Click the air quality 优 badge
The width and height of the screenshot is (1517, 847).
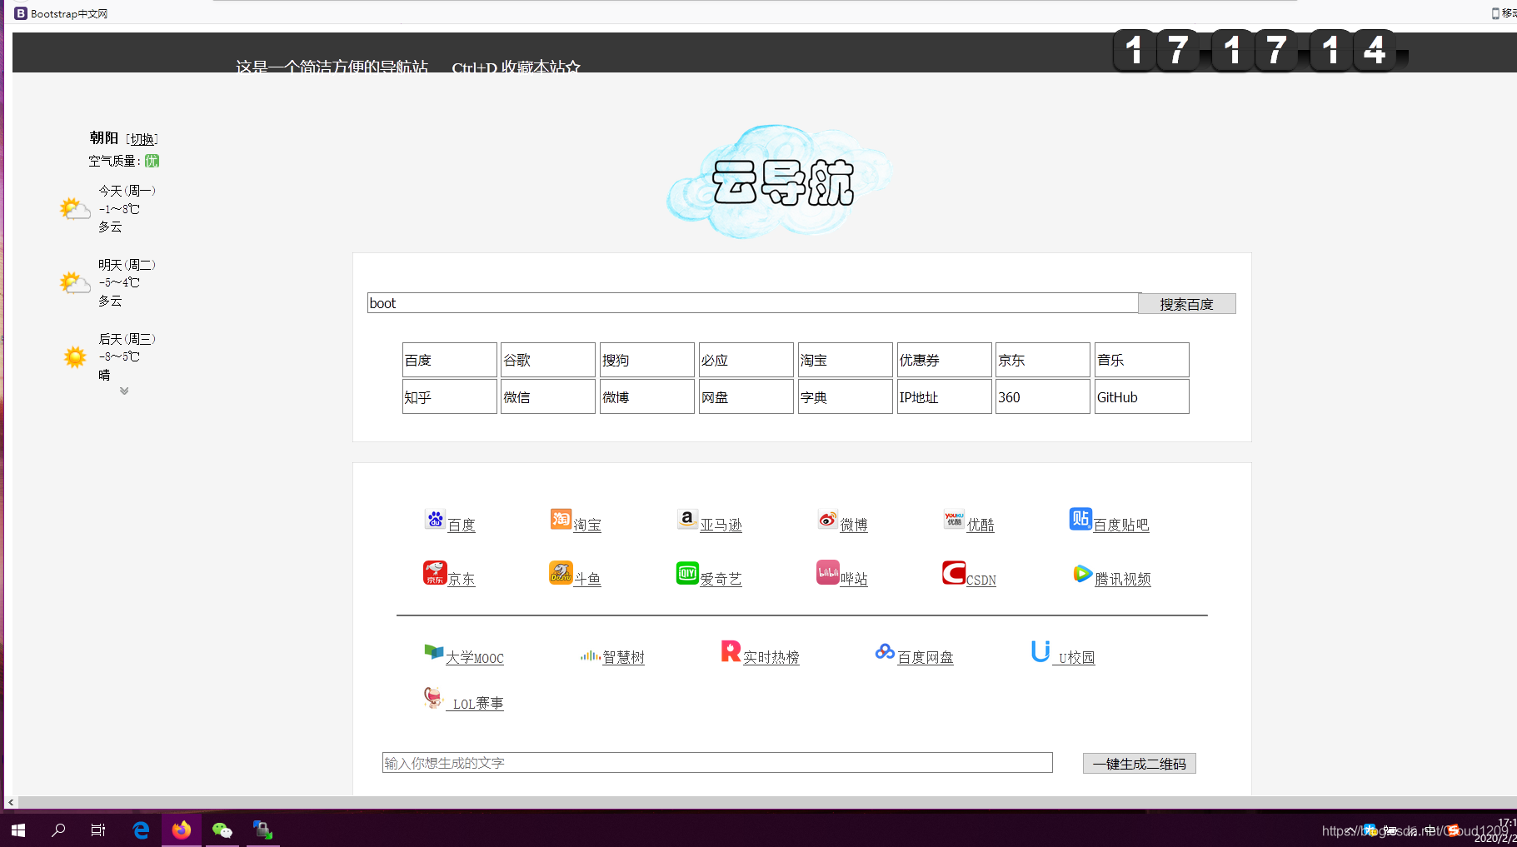[x=152, y=161]
